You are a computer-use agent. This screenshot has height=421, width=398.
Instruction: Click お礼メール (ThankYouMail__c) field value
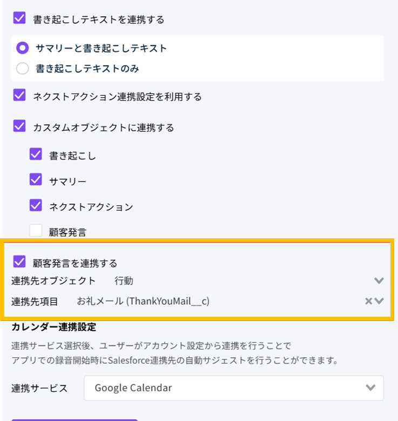[143, 301]
